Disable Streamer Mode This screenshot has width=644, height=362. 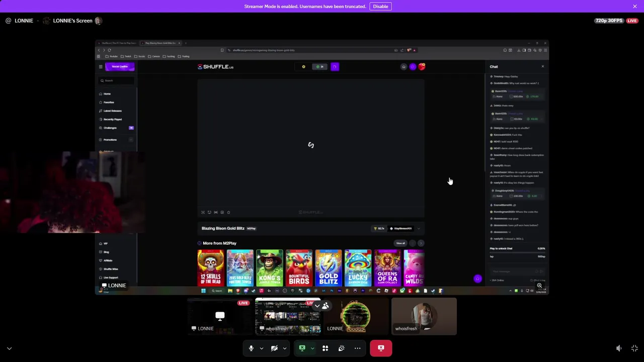pos(380,6)
